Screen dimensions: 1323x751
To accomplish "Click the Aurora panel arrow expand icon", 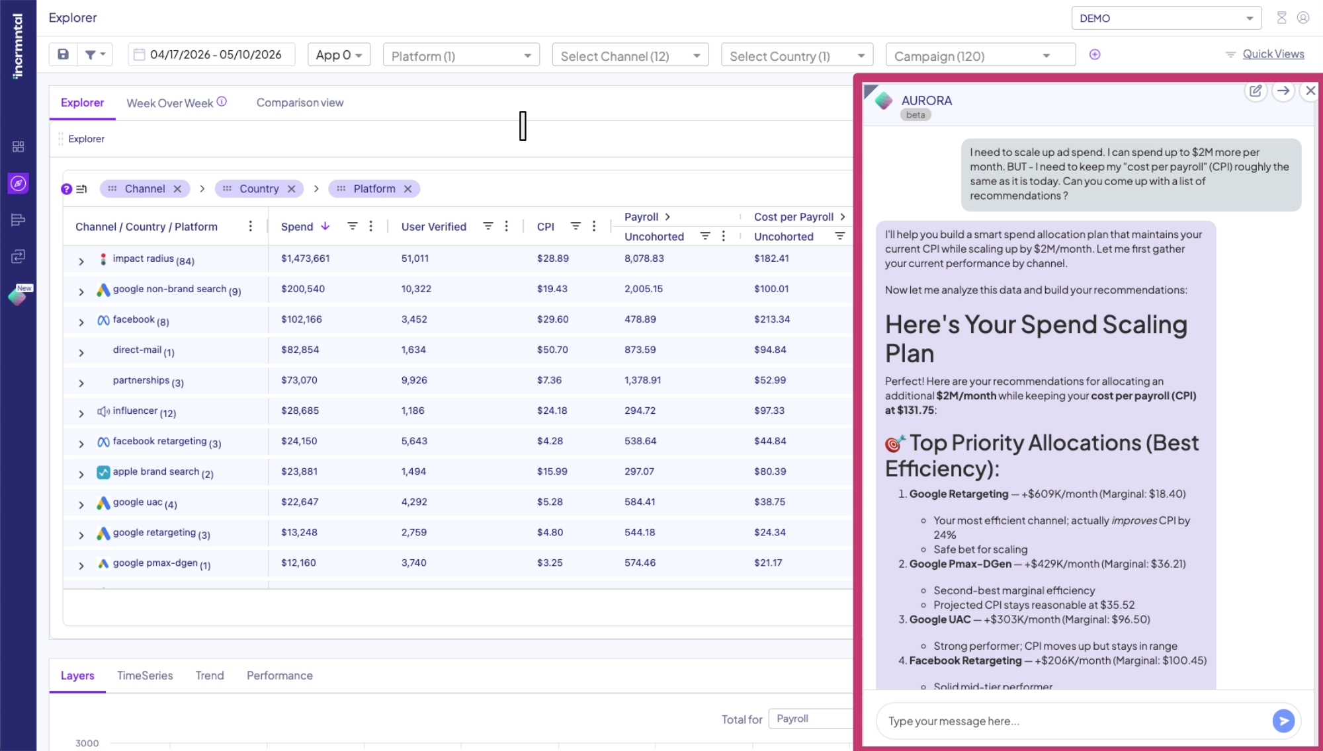I will 1283,91.
